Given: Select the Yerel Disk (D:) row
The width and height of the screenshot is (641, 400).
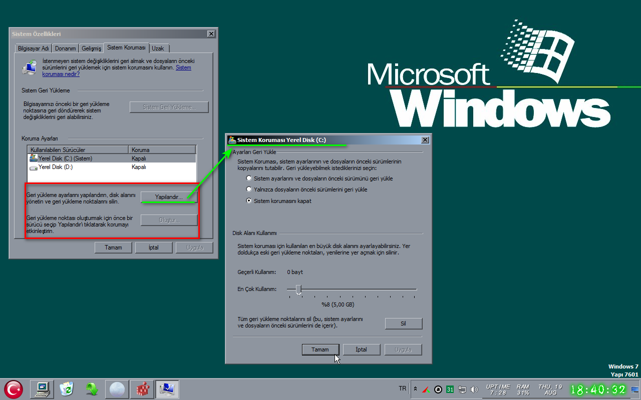Looking at the screenshot, I should tap(112, 167).
